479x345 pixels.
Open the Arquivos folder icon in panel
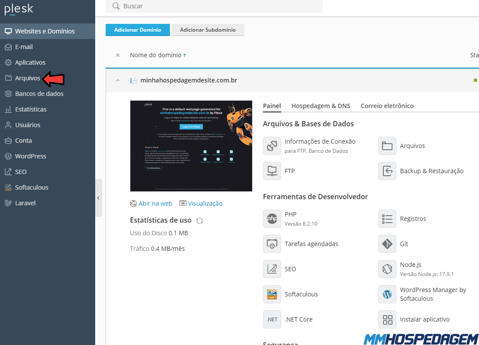point(387,146)
